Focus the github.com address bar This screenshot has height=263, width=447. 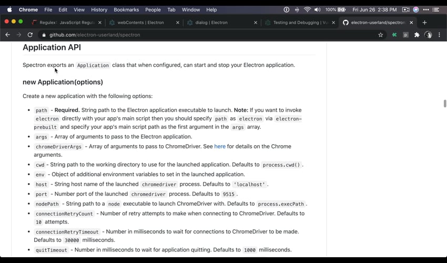point(211,35)
